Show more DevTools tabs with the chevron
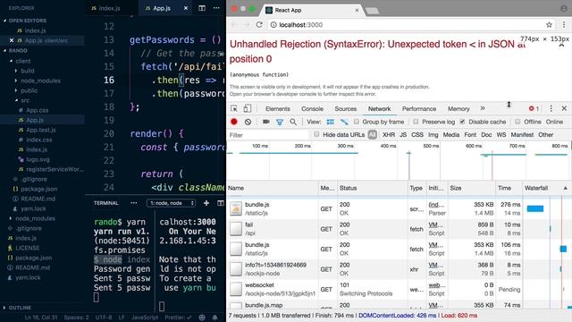 (x=483, y=108)
